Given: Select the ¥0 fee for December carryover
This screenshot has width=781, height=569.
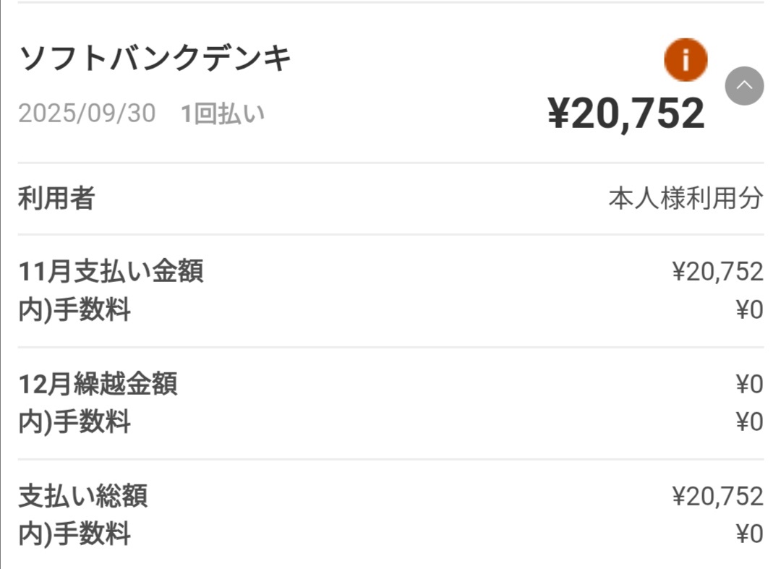Looking at the screenshot, I should coord(749,422).
